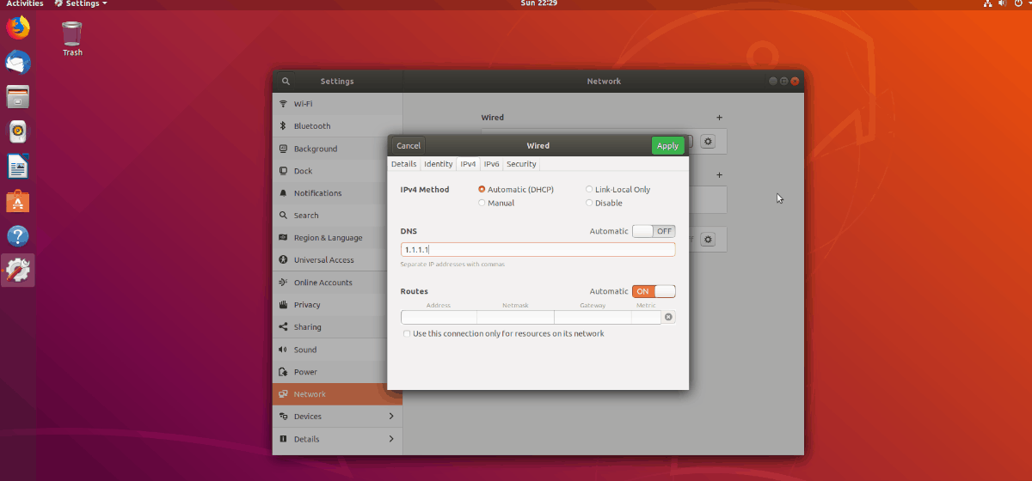
Task: Launch Firefox from the dock
Action: pyautogui.click(x=18, y=28)
